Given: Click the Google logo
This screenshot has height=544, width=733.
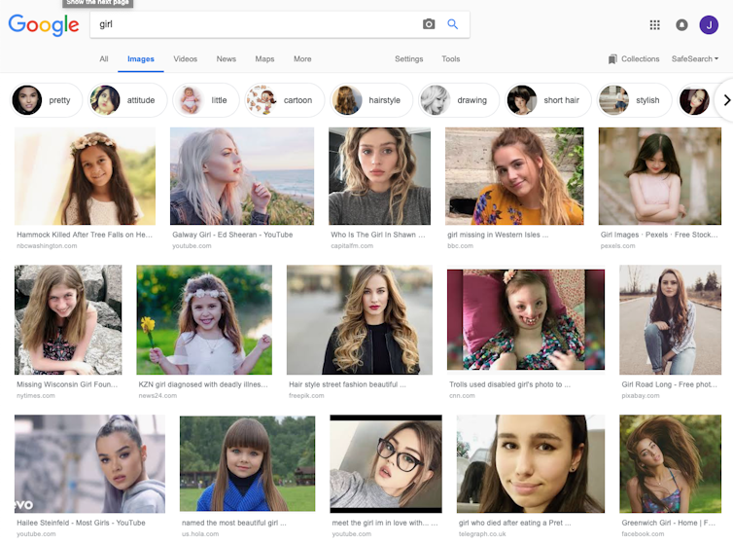Looking at the screenshot, I should coord(44,25).
